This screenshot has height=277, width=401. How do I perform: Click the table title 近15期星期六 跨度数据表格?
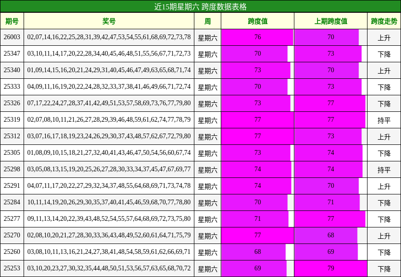[200, 7]
